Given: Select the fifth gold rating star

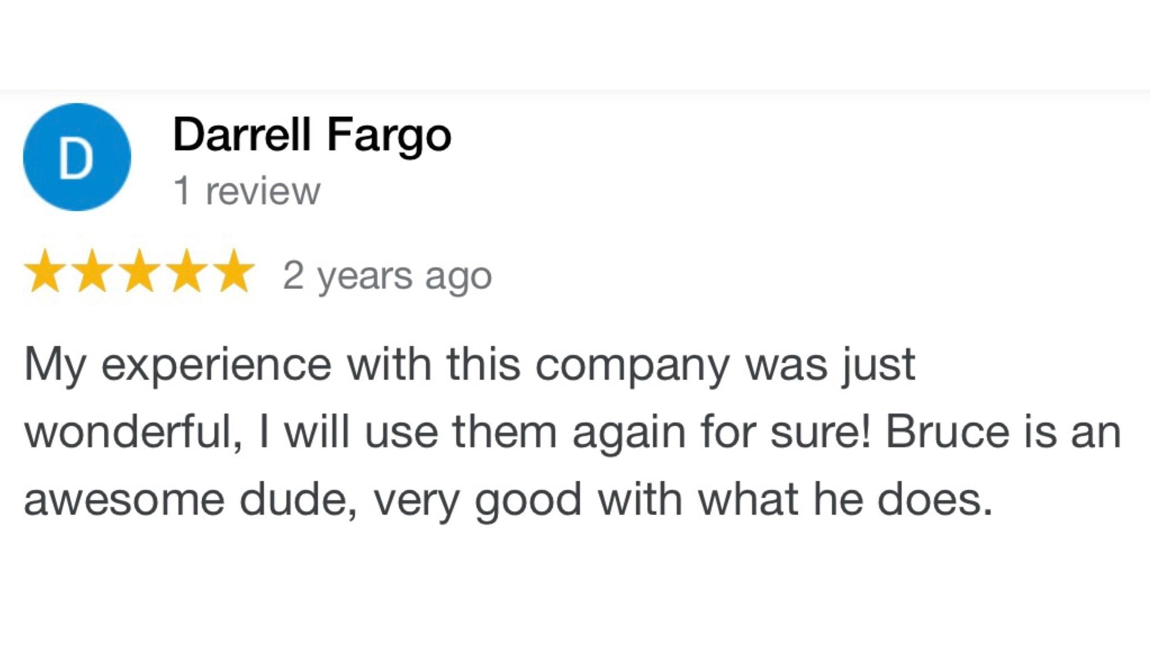Looking at the screenshot, I should 234,273.
